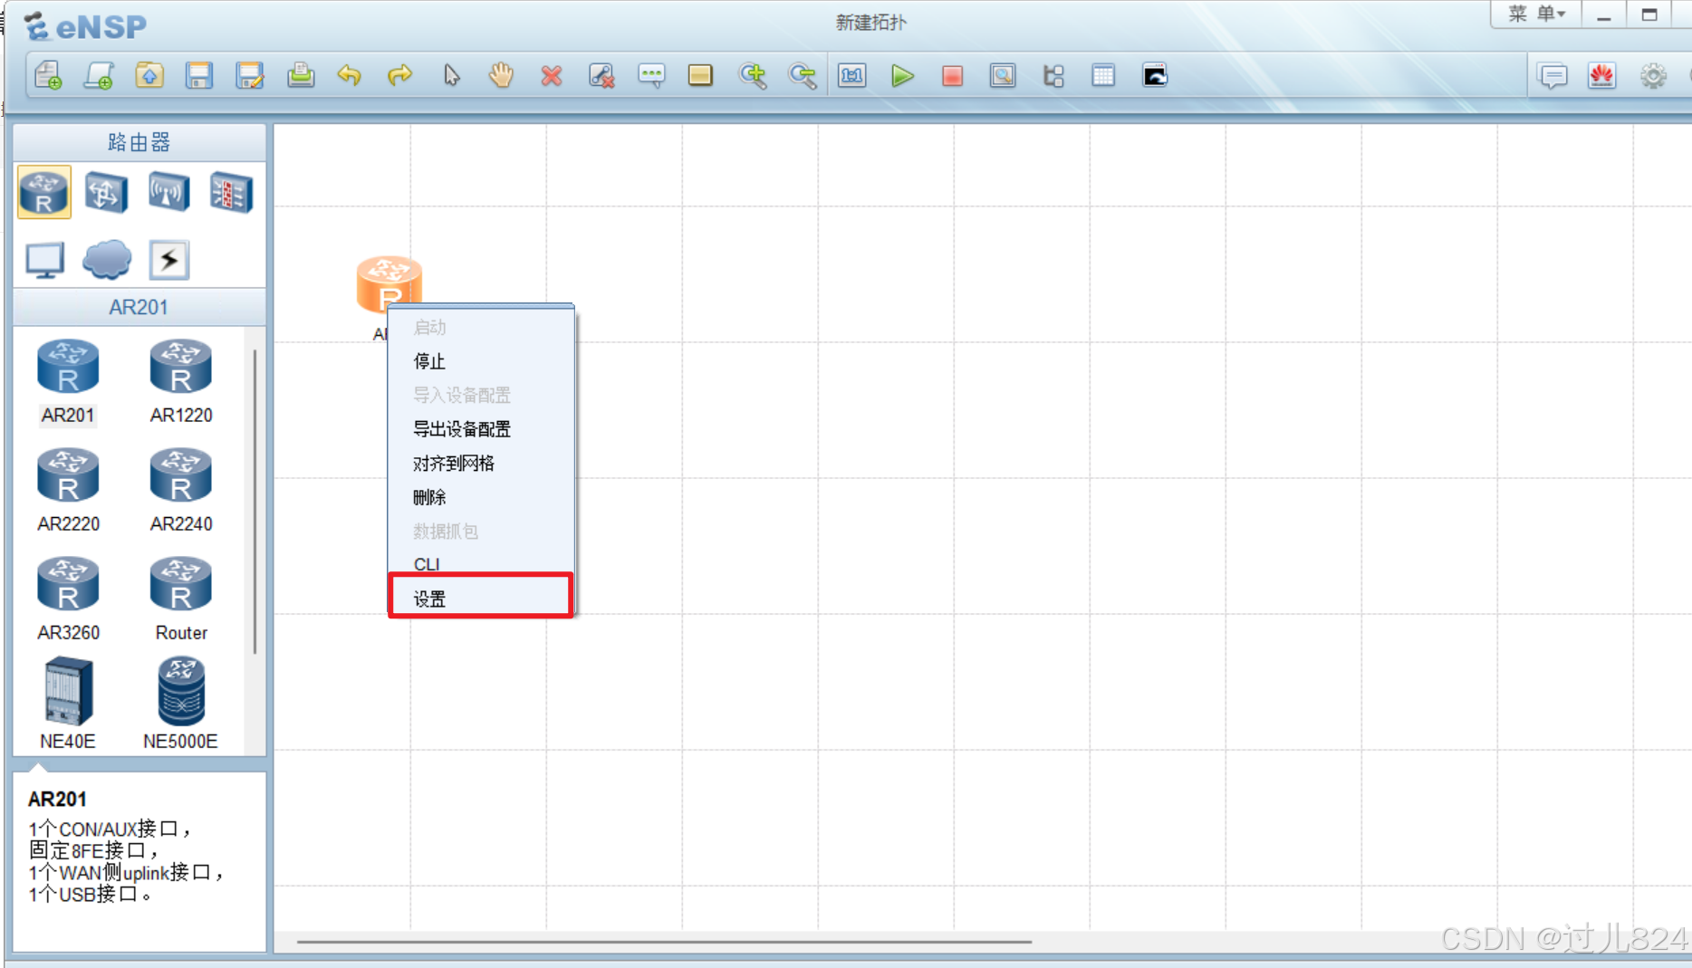This screenshot has width=1692, height=968.
Task: Open the 菜单 dropdown at top right
Action: (x=1534, y=14)
